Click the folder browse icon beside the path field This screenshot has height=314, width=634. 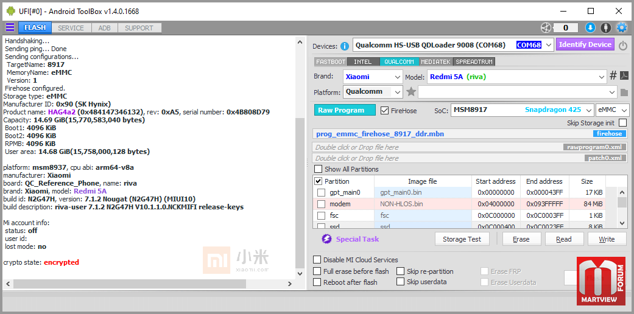pos(624,92)
